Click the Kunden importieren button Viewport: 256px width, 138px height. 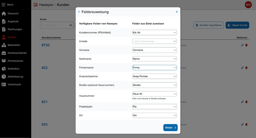pyautogui.click(x=209, y=25)
